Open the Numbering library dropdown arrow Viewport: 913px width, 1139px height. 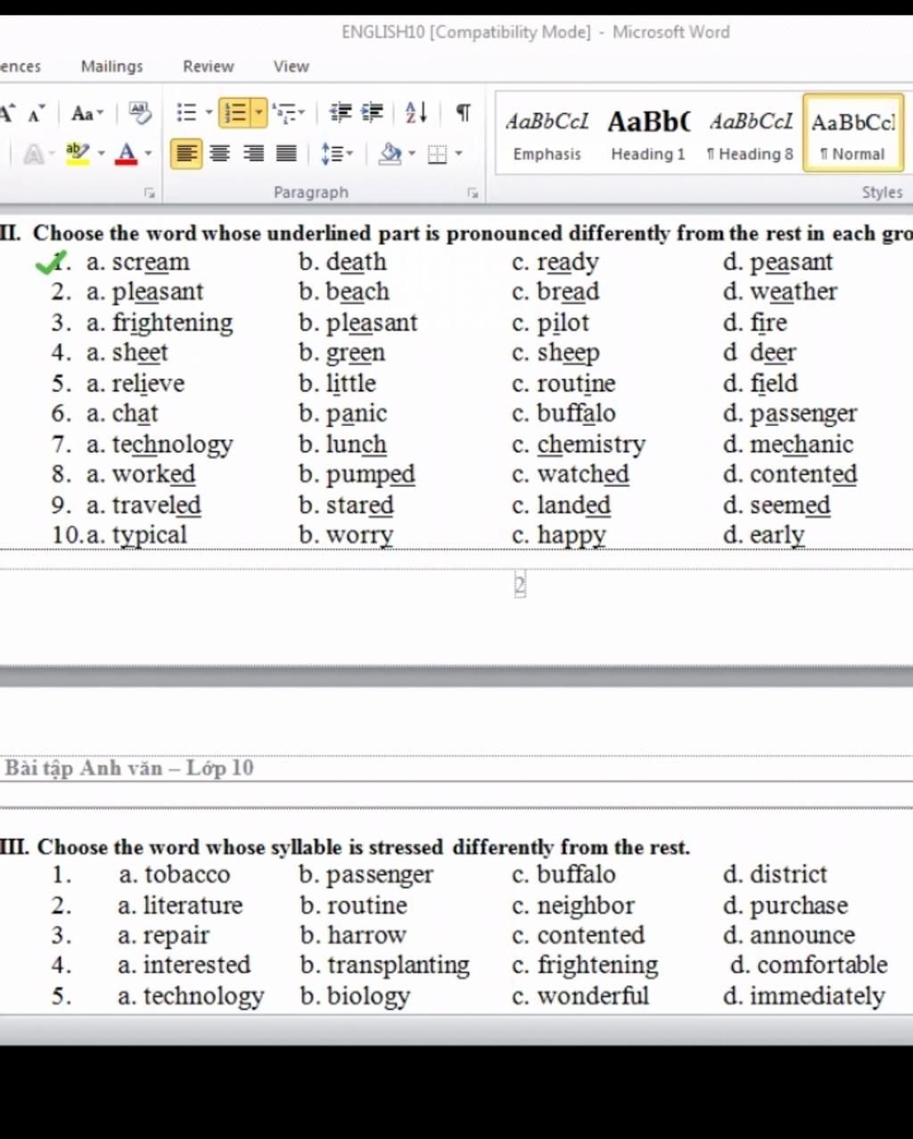tap(259, 113)
